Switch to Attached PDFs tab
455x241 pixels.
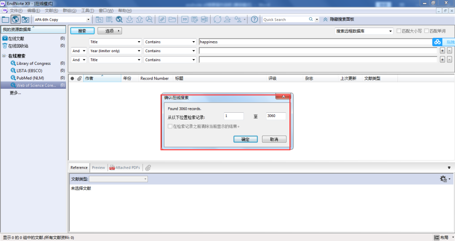[x=124, y=168]
